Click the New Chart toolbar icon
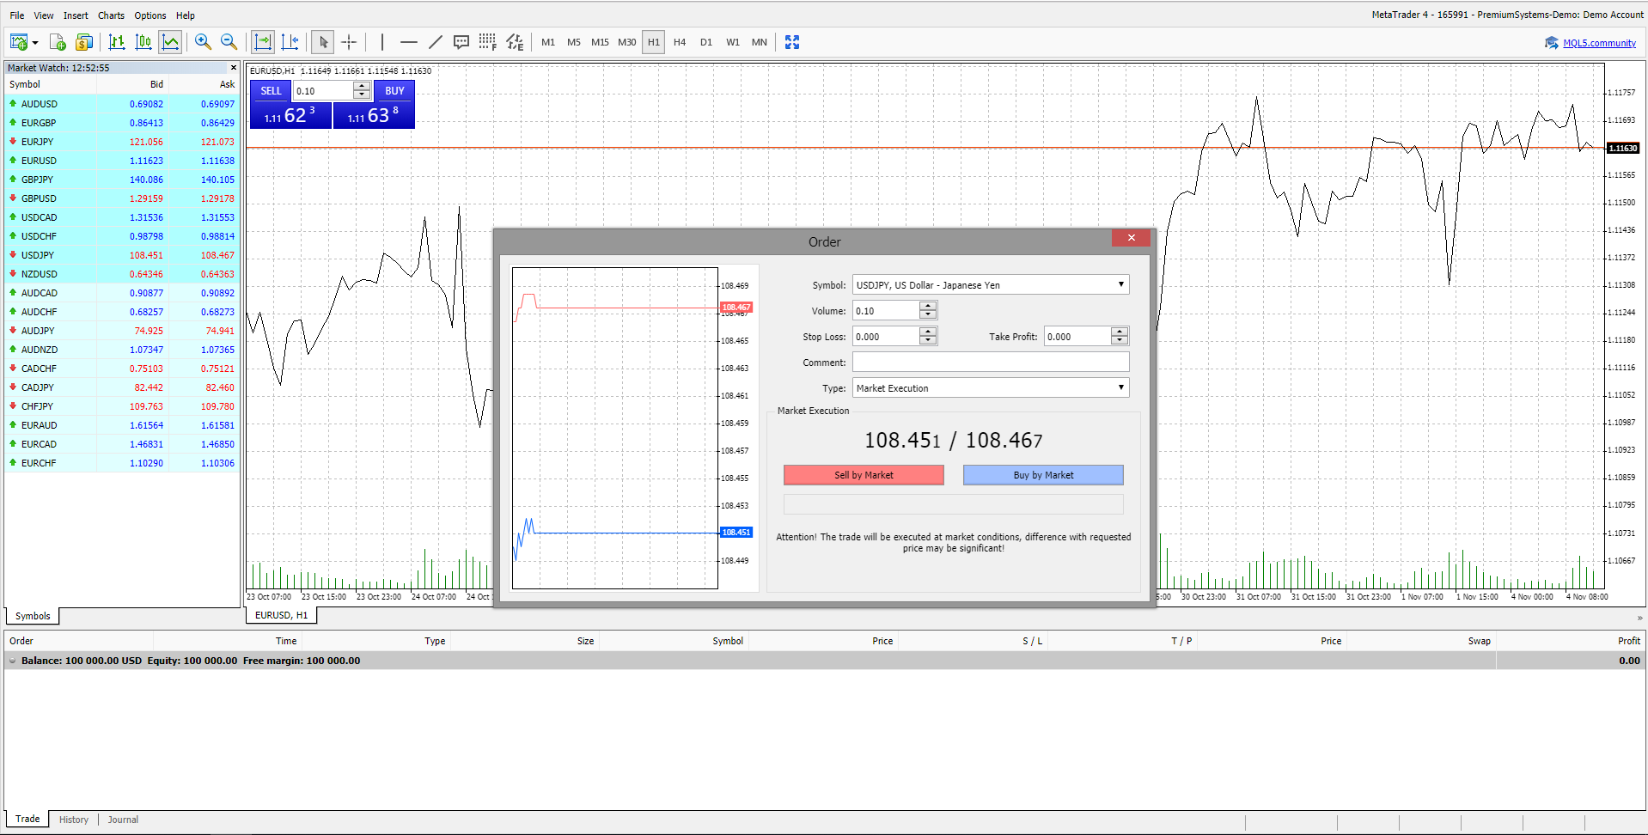The image size is (1648, 835). 18,42
